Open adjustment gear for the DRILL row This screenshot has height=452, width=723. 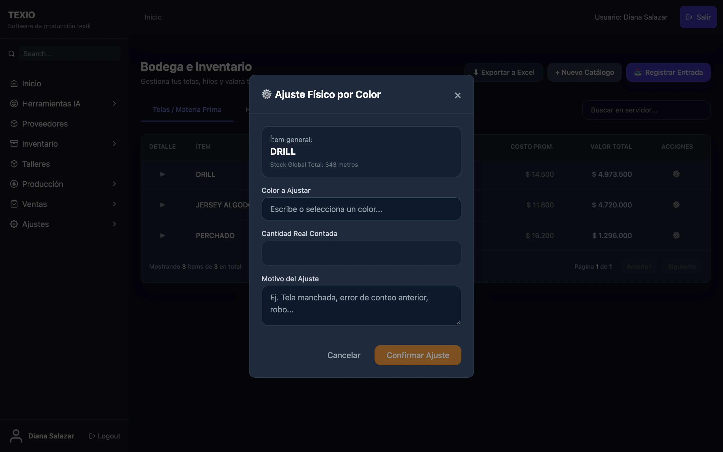click(676, 174)
